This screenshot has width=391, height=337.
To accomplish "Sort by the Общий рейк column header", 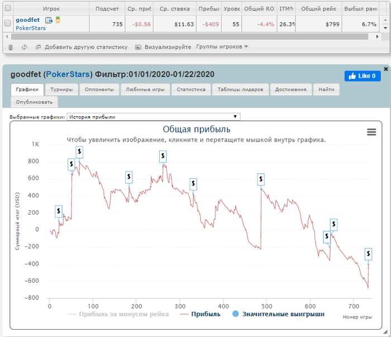I will 319,9.
